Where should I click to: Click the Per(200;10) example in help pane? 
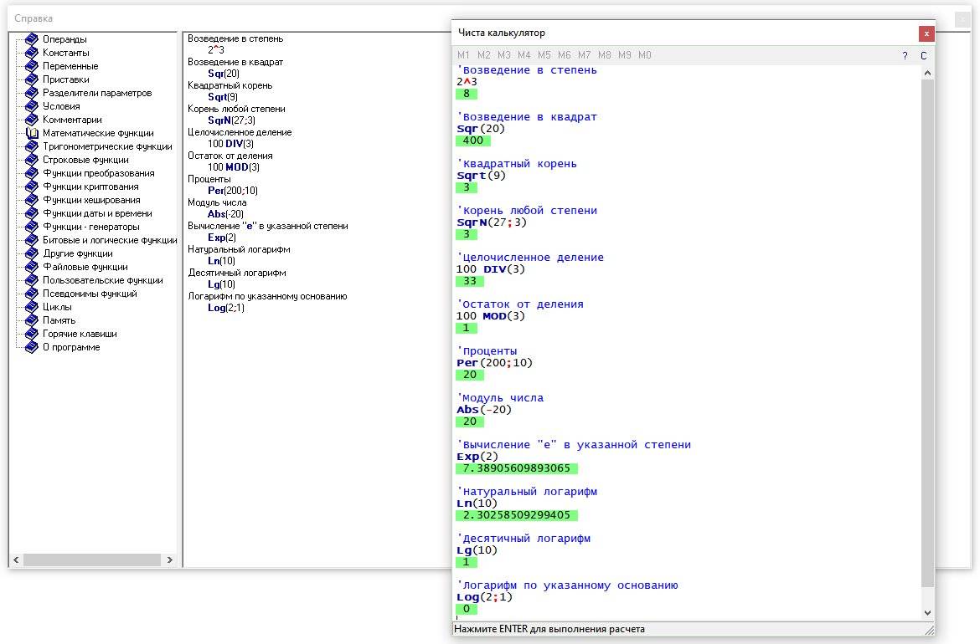233,191
